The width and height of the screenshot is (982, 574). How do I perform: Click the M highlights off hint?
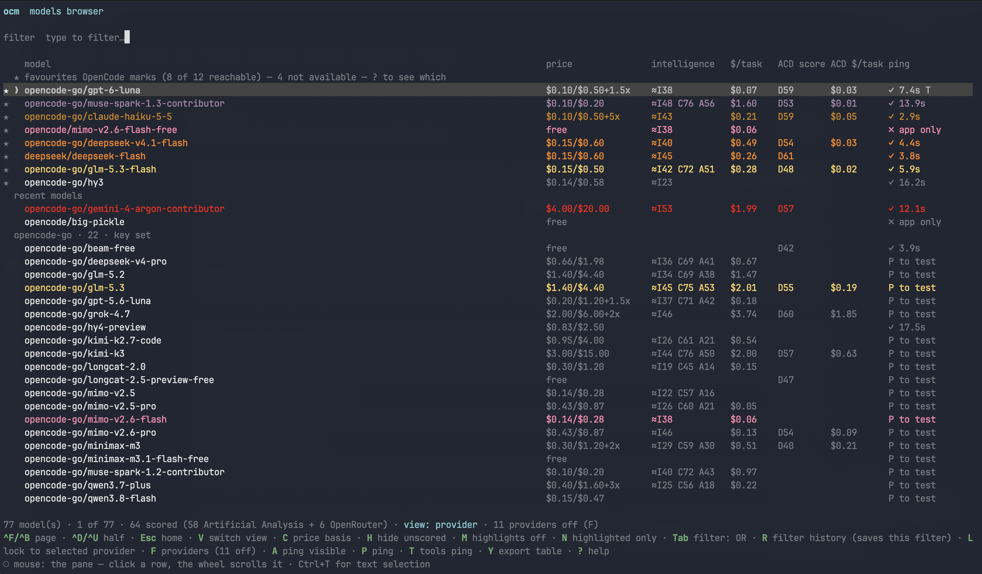[504, 538]
